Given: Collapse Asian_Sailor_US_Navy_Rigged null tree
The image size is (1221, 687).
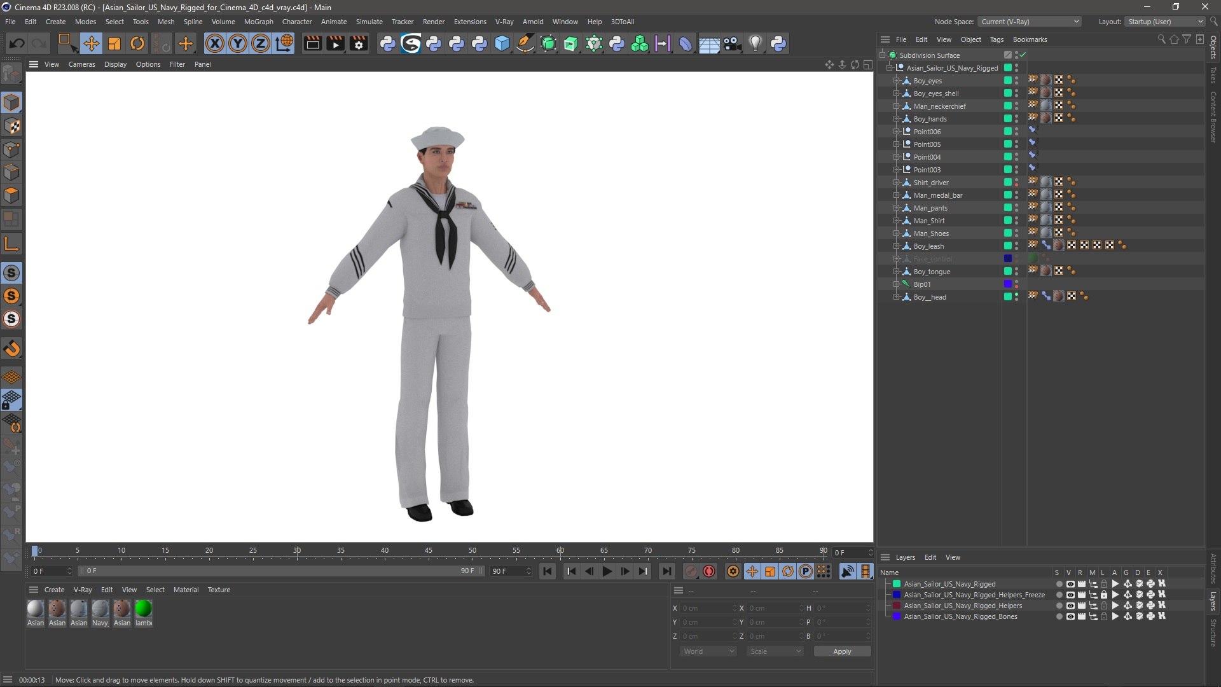Looking at the screenshot, I should point(890,68).
